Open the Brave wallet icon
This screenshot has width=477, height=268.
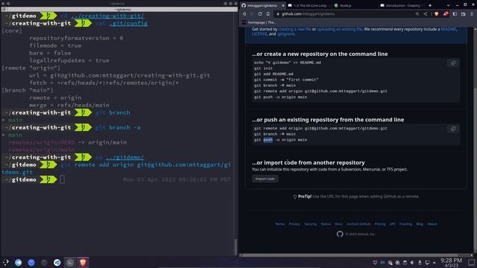click(x=464, y=14)
